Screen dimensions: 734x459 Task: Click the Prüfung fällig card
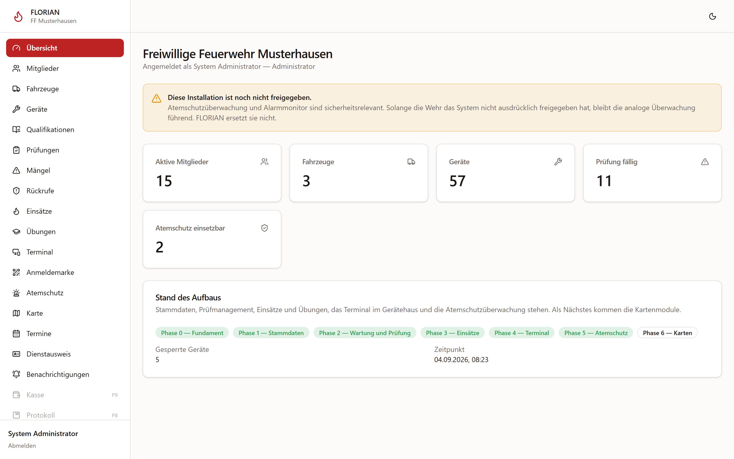click(x=652, y=173)
